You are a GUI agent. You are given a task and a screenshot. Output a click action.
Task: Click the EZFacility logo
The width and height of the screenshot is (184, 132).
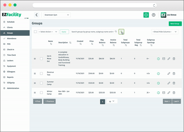[11, 15]
